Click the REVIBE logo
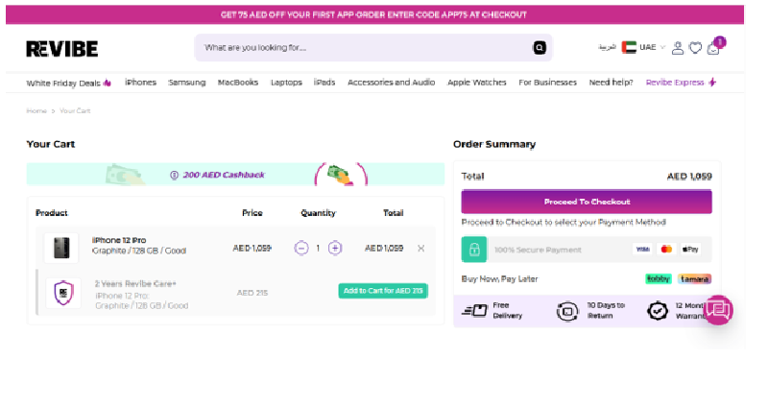Screen dimensions: 768x407 [x=62, y=48]
